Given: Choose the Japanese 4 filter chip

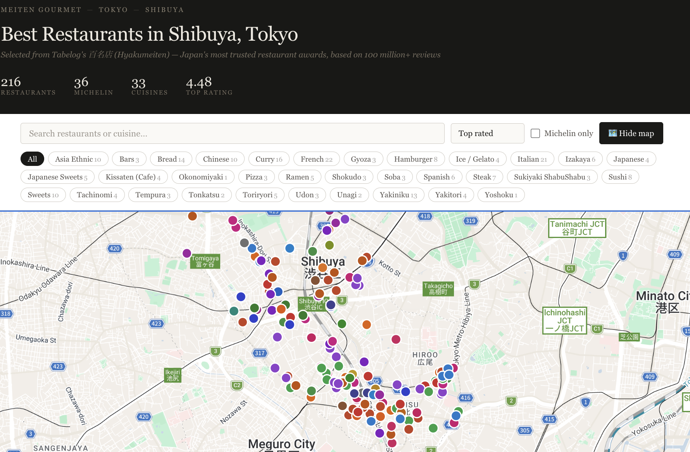Looking at the screenshot, I should pos(631,159).
